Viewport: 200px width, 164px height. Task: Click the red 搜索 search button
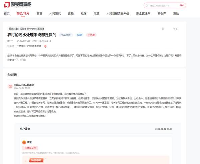(182, 5)
